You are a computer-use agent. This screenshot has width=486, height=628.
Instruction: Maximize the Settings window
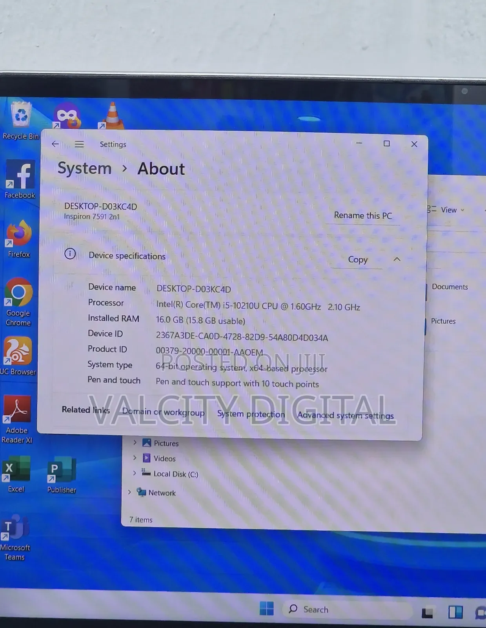click(x=387, y=144)
